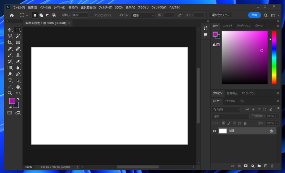
Task: Select the Line tool
Action: 10,87
